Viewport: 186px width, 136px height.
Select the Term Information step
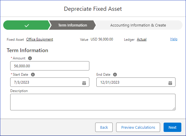click(72, 25)
